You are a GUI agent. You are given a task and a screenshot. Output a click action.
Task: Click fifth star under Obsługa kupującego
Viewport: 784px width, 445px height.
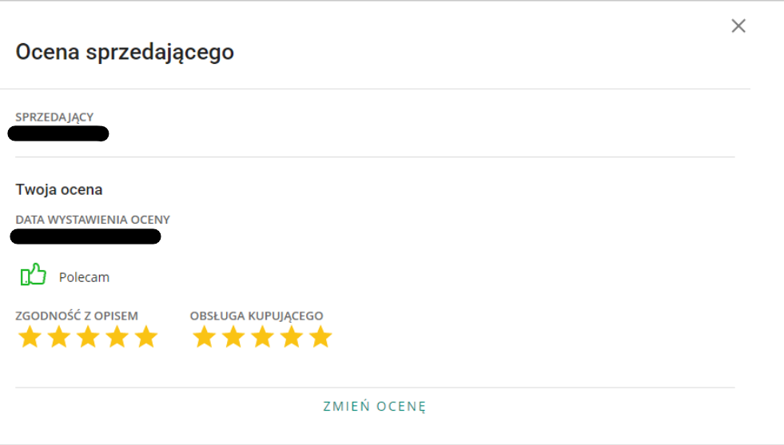(x=320, y=336)
